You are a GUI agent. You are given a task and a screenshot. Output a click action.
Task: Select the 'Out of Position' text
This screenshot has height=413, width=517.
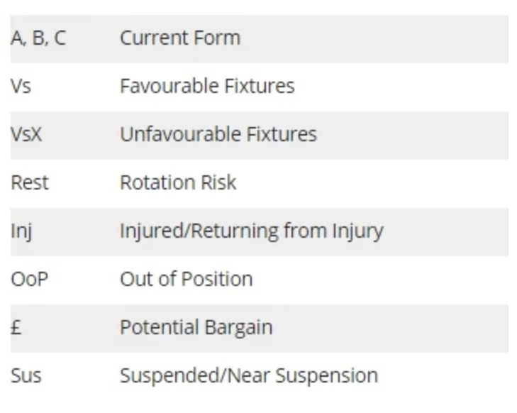(187, 279)
